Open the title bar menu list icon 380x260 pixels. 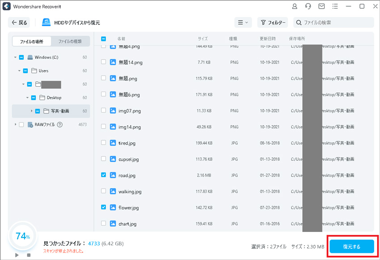(335, 6)
